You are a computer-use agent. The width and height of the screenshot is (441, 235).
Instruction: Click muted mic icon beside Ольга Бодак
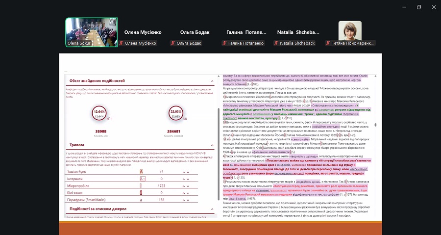point(173,43)
